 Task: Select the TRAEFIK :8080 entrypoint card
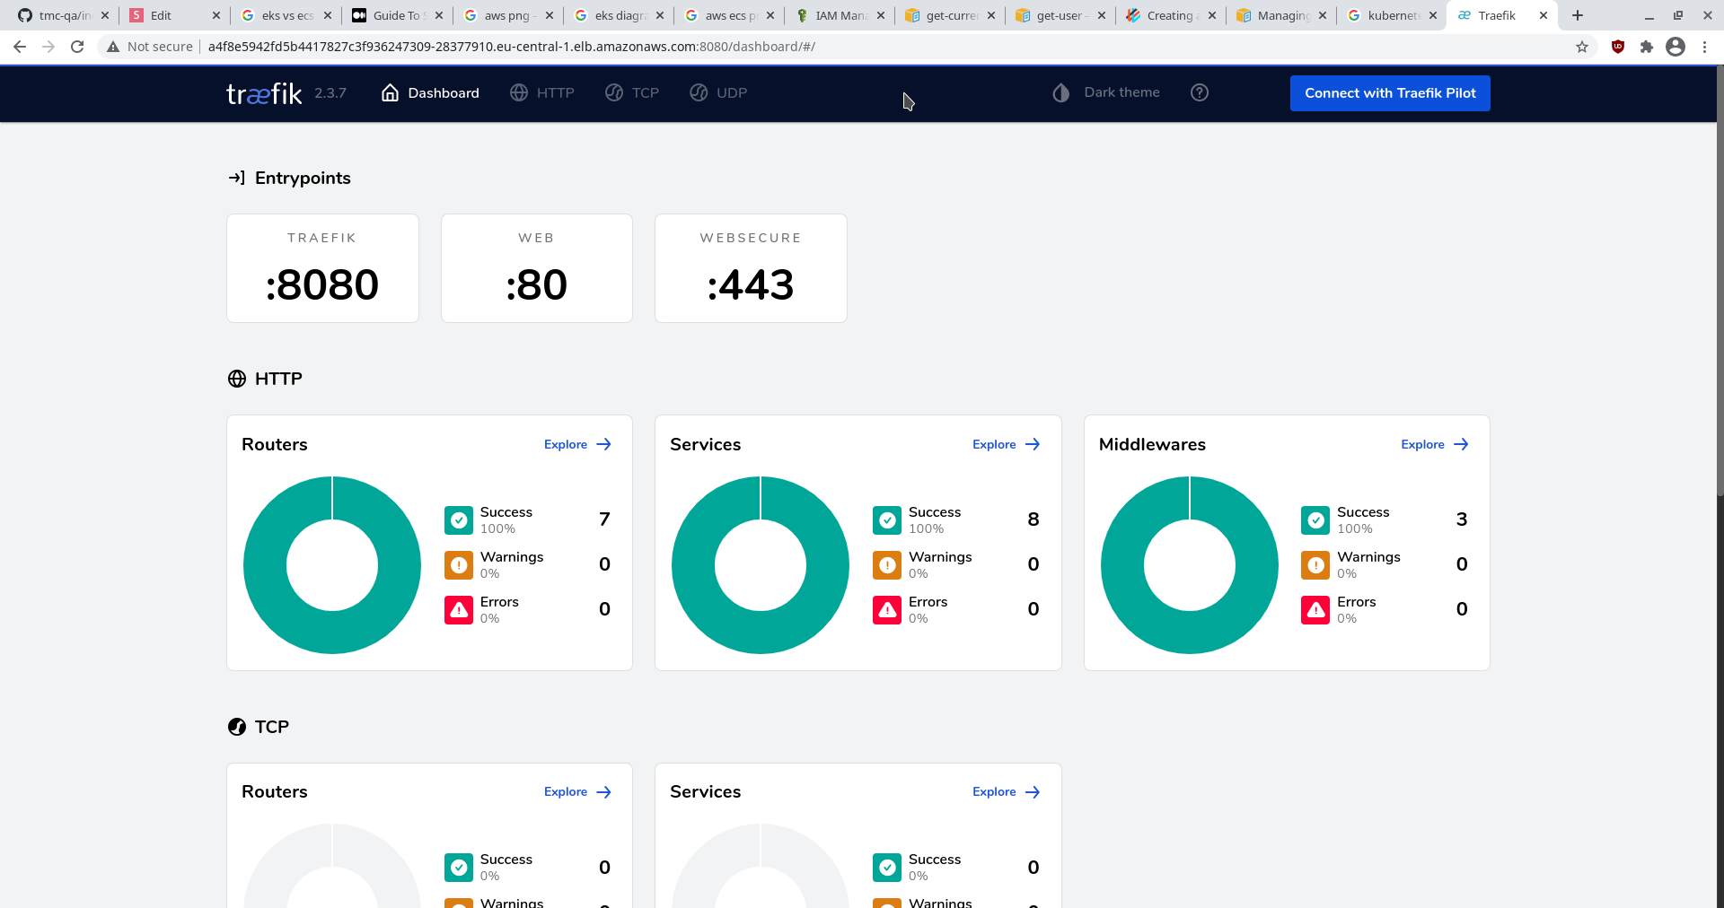point(322,268)
